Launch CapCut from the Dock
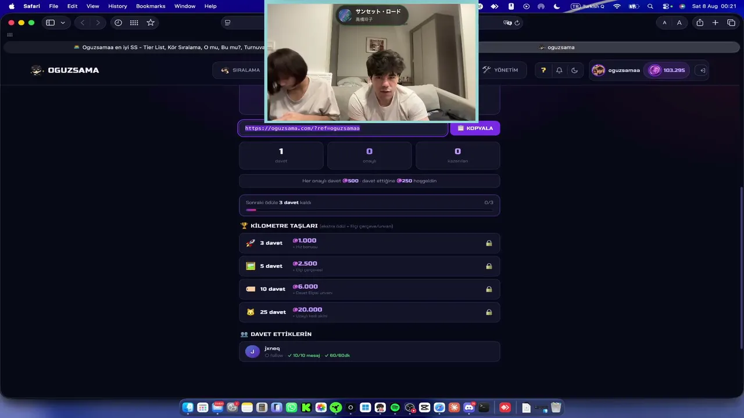744x418 pixels. point(424,408)
